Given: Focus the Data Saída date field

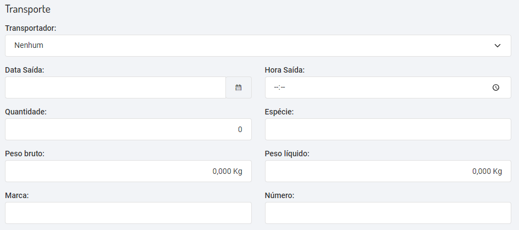Looking at the screenshot, I should click(x=115, y=87).
